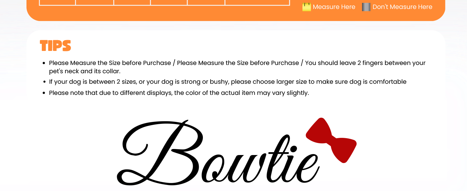Click the tip about choosing larger size
This screenshot has width=467, height=191.
click(227, 82)
